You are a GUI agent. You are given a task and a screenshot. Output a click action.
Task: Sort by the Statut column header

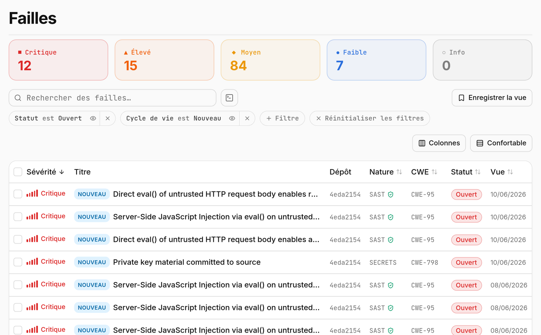[466, 172]
